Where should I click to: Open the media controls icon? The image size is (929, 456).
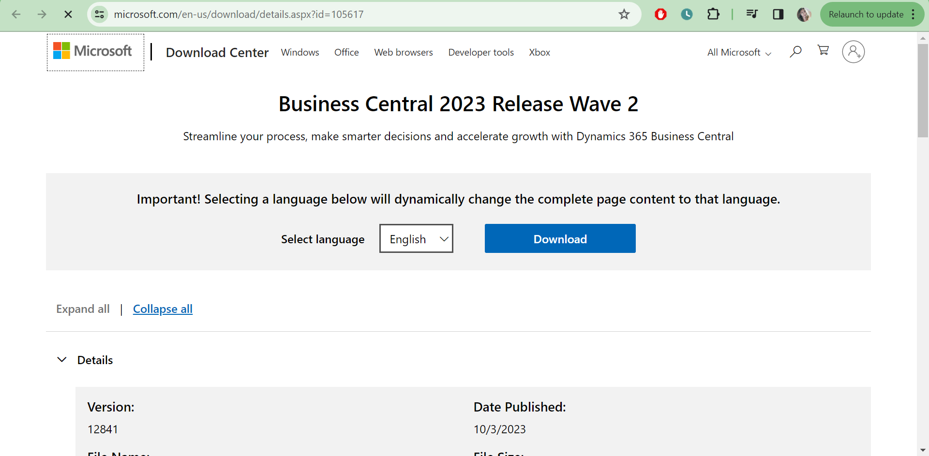tap(752, 15)
